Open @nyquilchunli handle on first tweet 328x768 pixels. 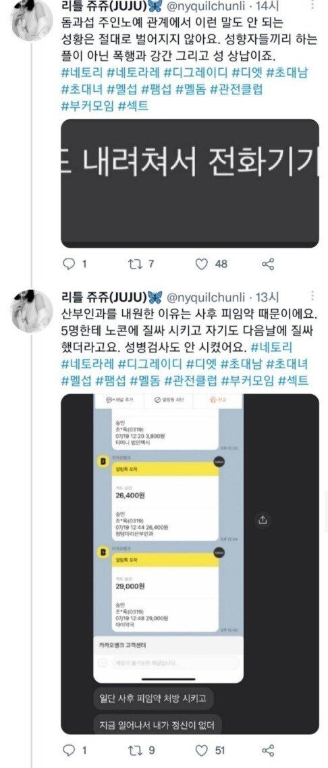pos(208,6)
